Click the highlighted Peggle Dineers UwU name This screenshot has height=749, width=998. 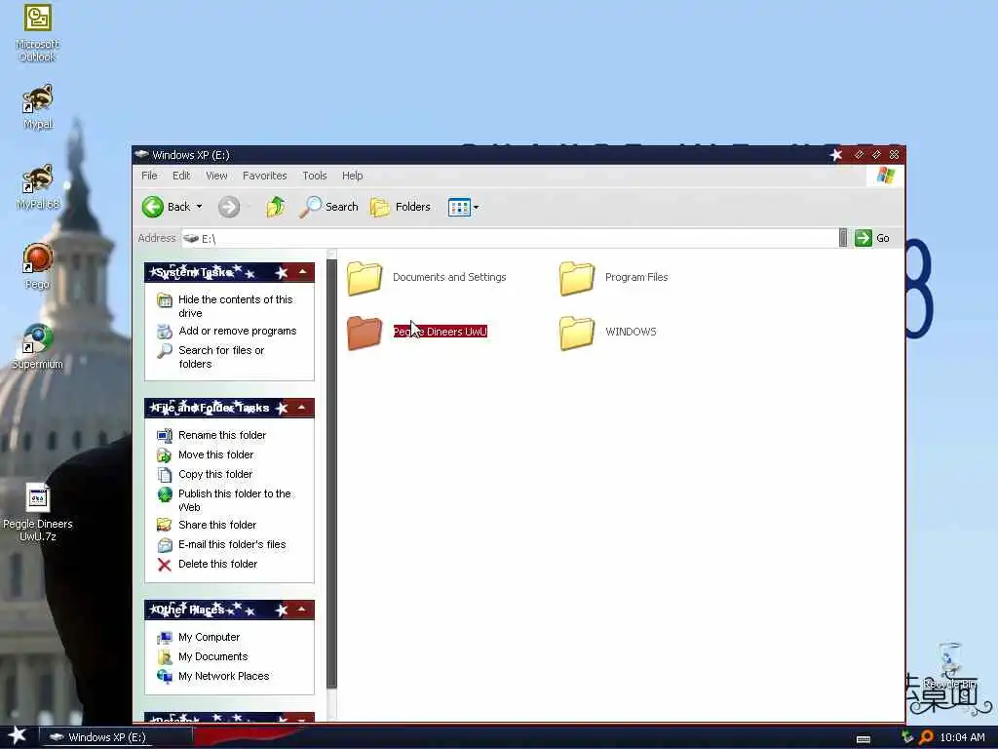click(440, 332)
